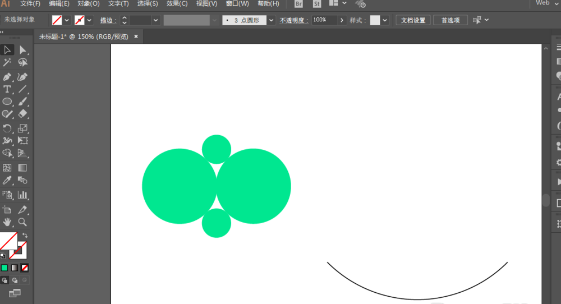This screenshot has height=304, width=561.
Task: Select the Hand tool
Action: tap(7, 222)
